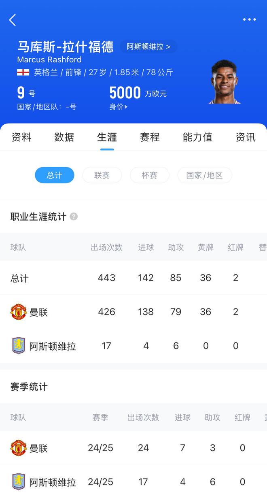
Task: Tap the Aston Villa crest in career totals
Action: [19, 346]
